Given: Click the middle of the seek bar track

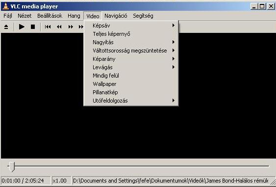Looking at the screenshot, I should (x=138, y=166).
